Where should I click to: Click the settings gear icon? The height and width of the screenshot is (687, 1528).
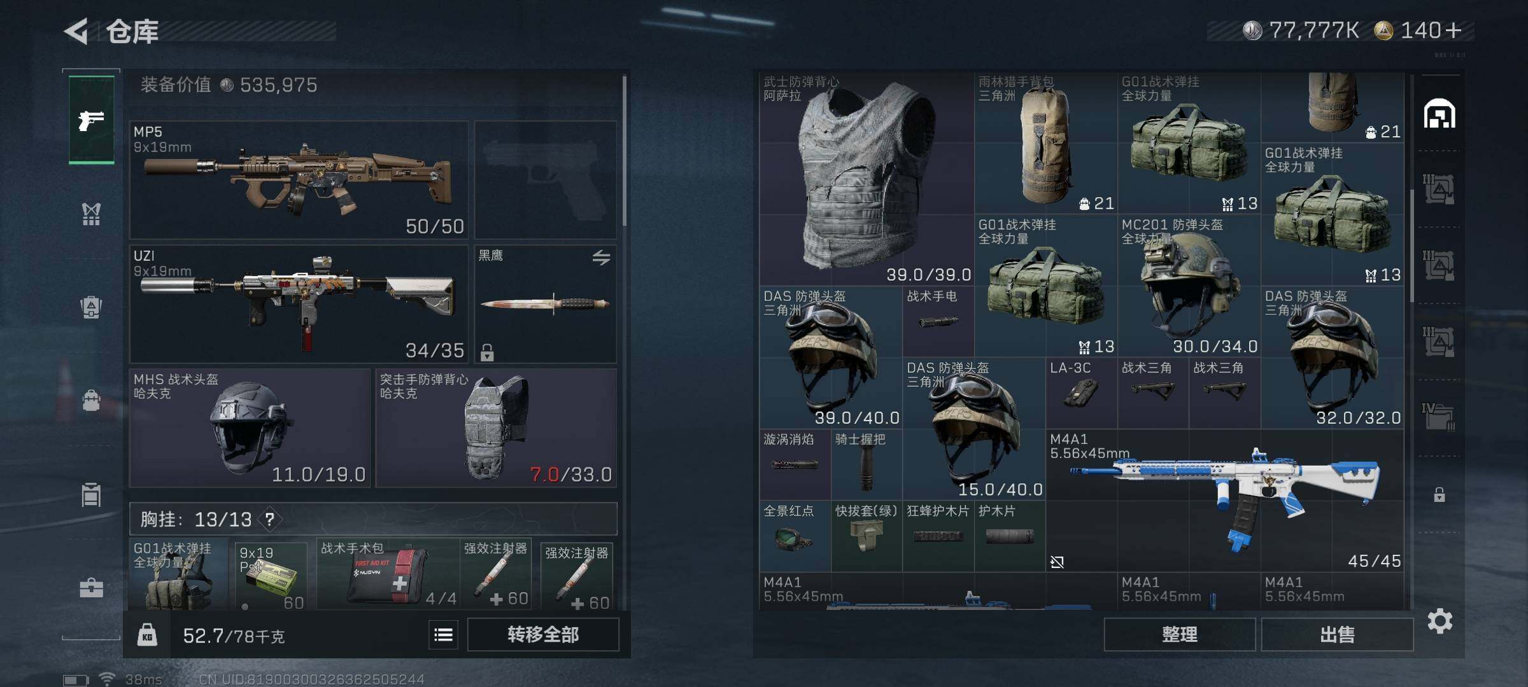click(1440, 621)
